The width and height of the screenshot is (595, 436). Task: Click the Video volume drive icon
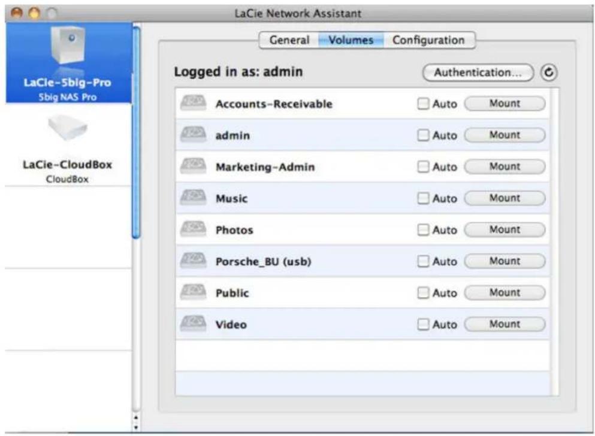tap(194, 324)
